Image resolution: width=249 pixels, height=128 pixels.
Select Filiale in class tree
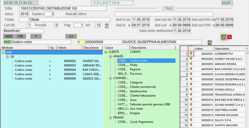coord(133,65)
